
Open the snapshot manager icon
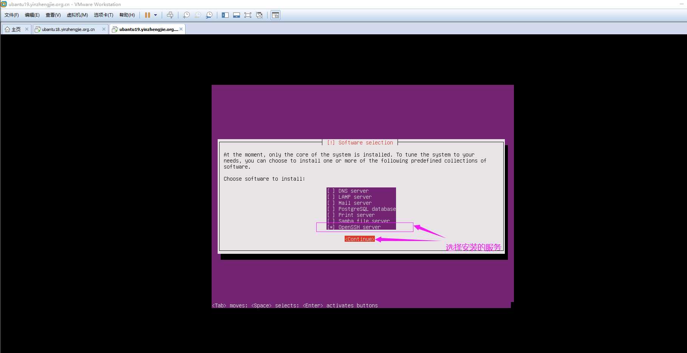click(x=209, y=15)
